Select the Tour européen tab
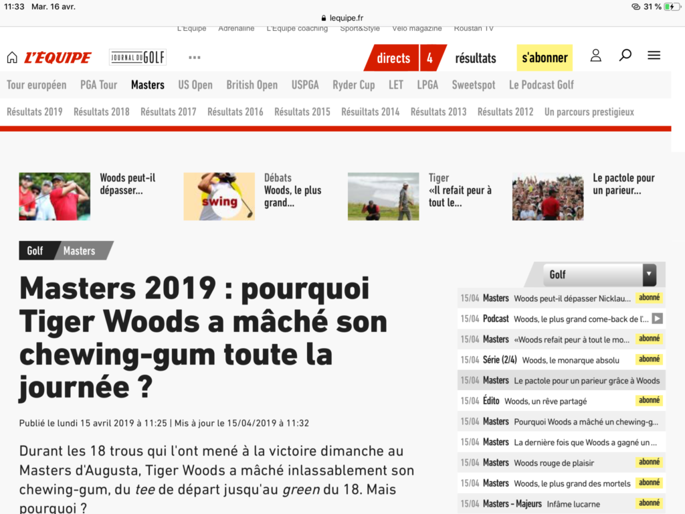 tap(37, 85)
